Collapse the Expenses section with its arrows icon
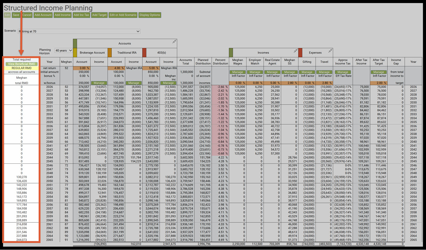 [x=330, y=51]
